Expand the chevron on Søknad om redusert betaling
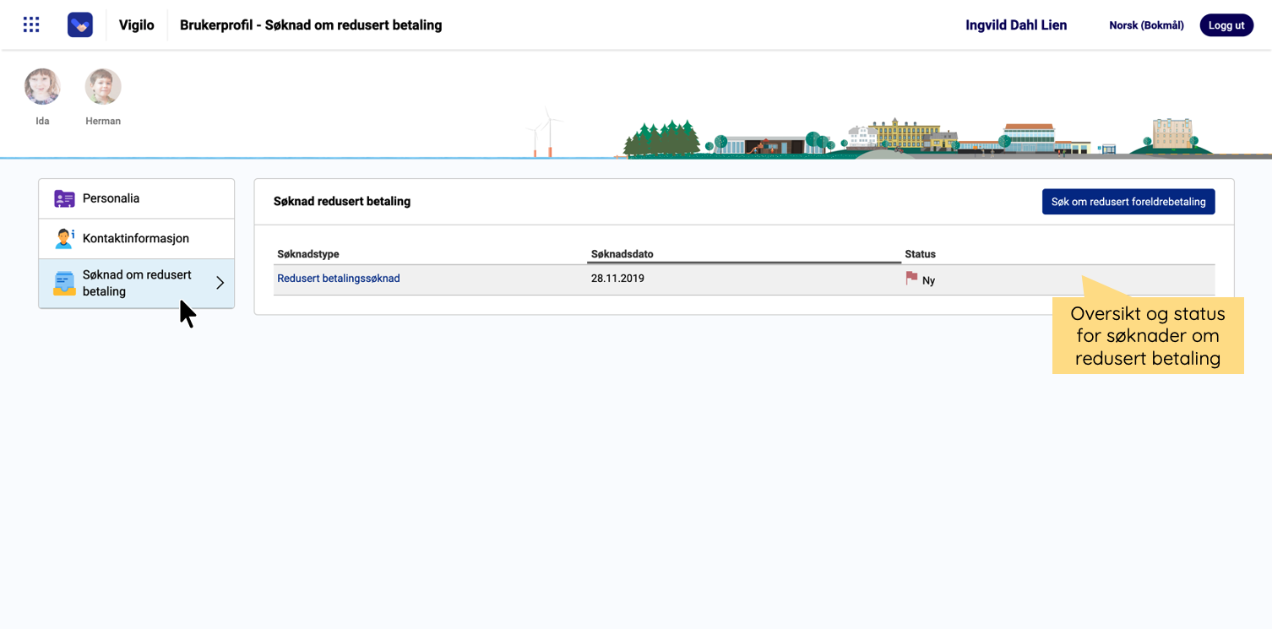This screenshot has height=629, width=1272. click(220, 283)
